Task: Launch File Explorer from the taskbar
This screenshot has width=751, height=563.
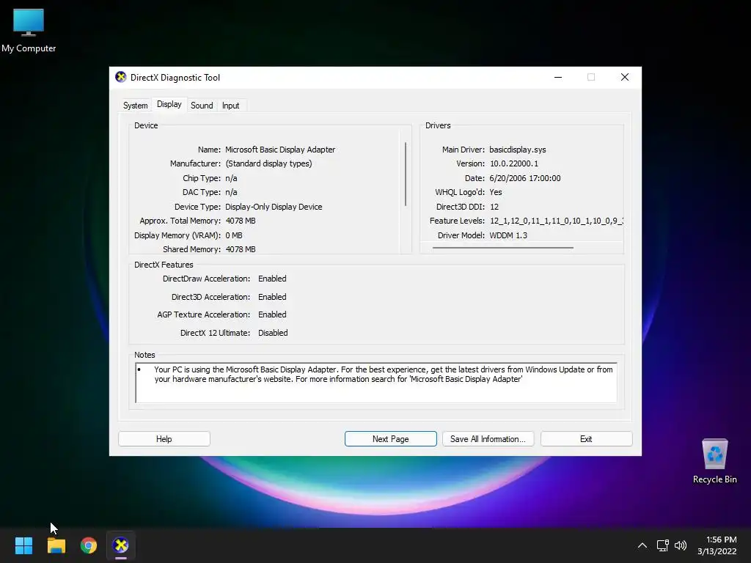Action: coord(56,545)
